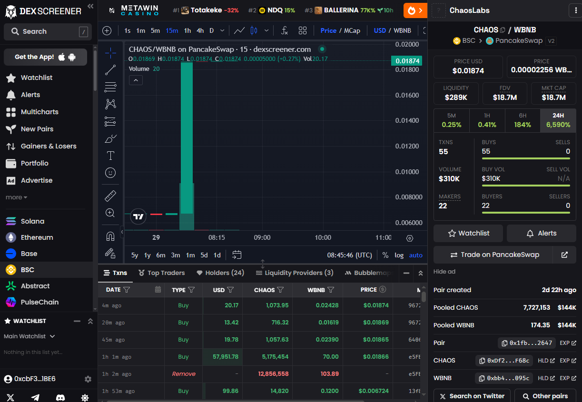
Task: Open the forecasting and position tools
Action: 110,121
